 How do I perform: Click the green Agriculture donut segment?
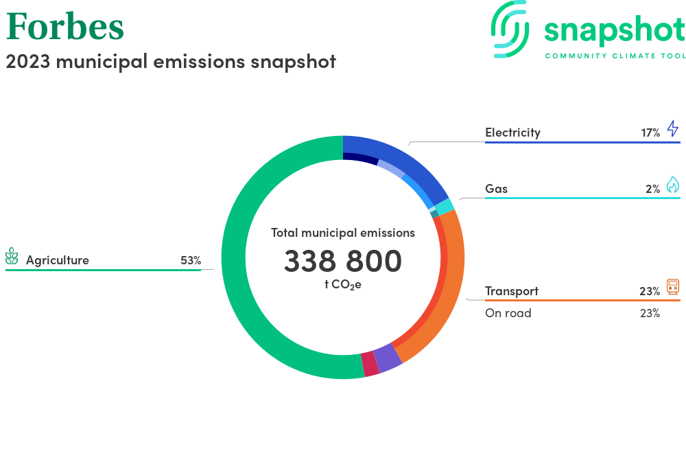click(x=237, y=275)
